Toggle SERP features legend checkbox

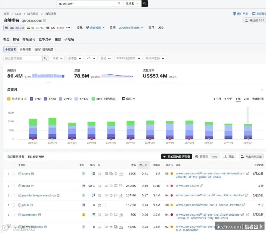(x=93, y=99)
